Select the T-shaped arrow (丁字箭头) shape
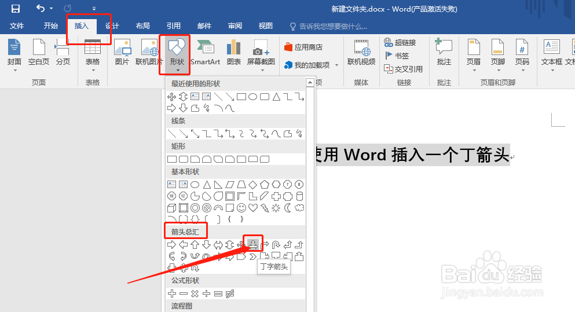575x312 pixels. [x=252, y=244]
